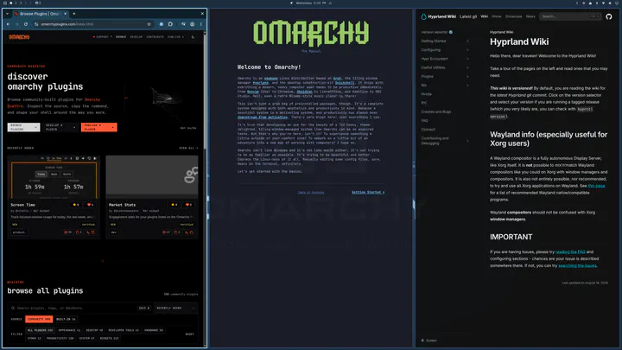Open the Recently Added sort dropdown

[x=175, y=308]
